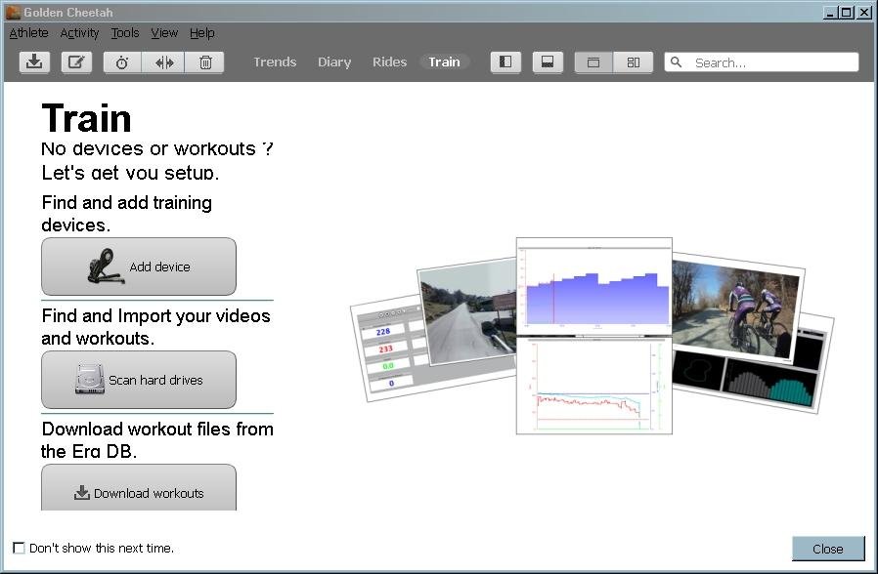Click the Download workouts button
878x574 pixels.
139,487
